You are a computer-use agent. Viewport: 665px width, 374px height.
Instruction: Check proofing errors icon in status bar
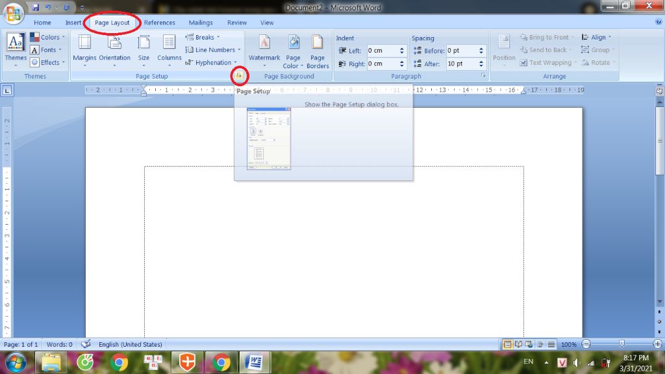pos(86,344)
